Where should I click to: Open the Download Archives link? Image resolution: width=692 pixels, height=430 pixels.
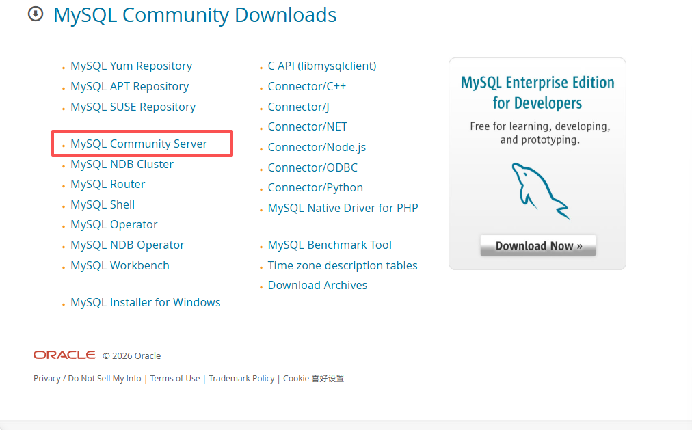(x=317, y=285)
